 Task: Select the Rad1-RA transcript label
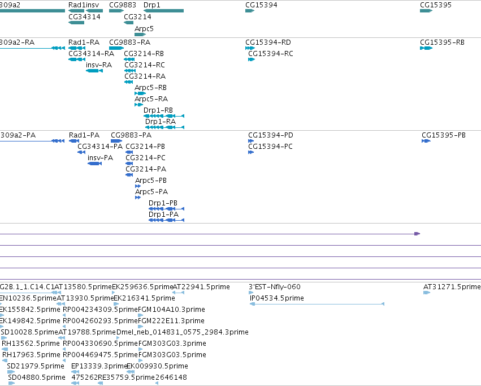point(84,42)
